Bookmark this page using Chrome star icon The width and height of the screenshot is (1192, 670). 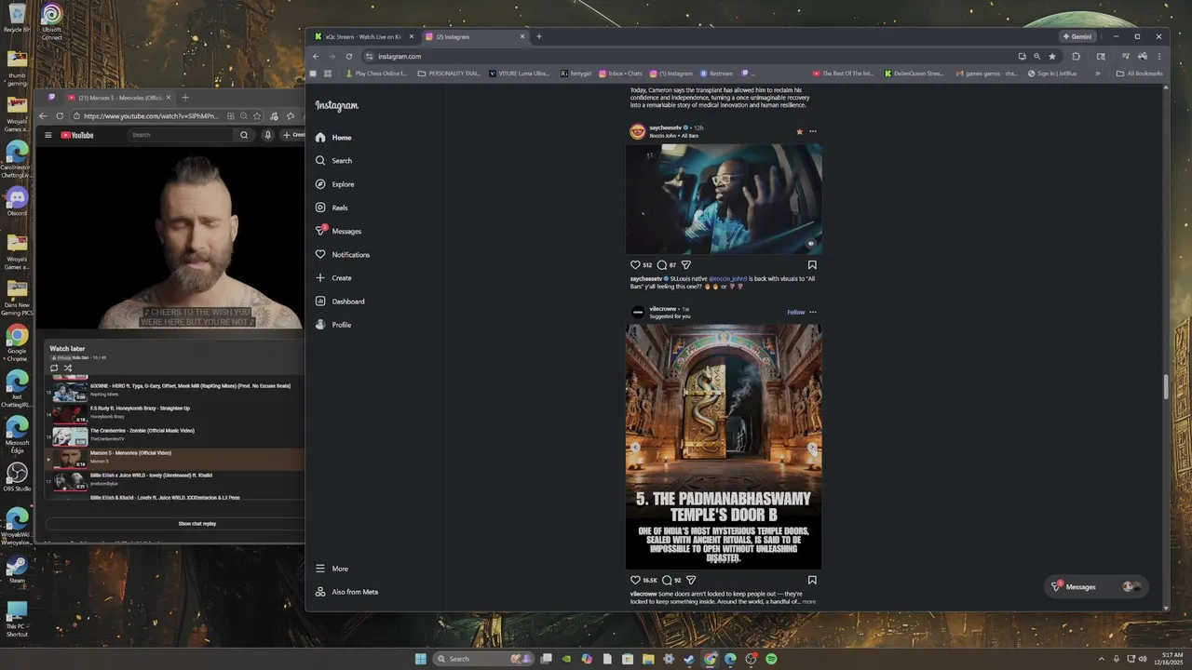[1052, 56]
